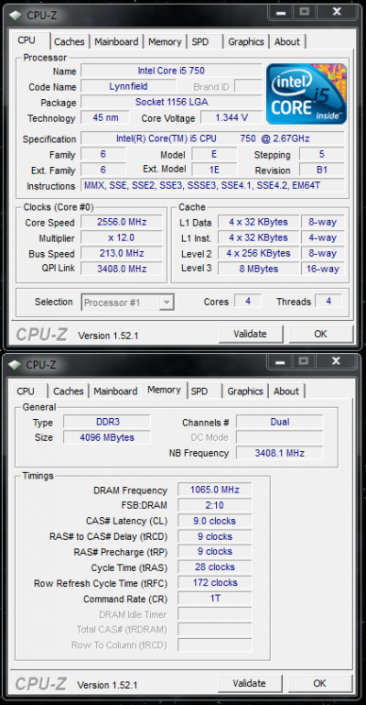Open Graphics tab in top CPU-Z window
This screenshot has height=705, width=366.
point(245,42)
